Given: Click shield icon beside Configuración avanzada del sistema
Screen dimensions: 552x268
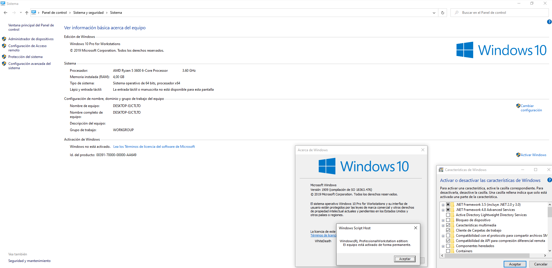Looking at the screenshot, I should pyautogui.click(x=4, y=64).
